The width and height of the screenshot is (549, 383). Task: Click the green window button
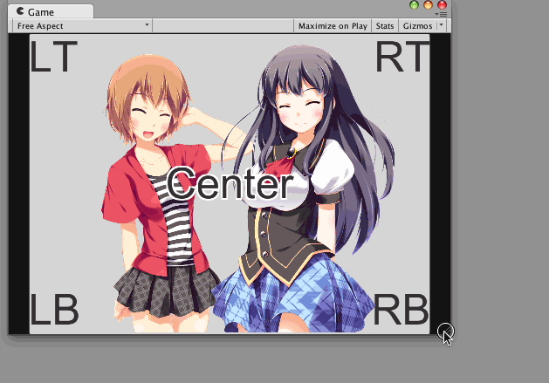(415, 5)
